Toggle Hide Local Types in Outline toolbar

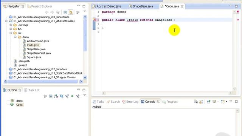(x=78, y=96)
